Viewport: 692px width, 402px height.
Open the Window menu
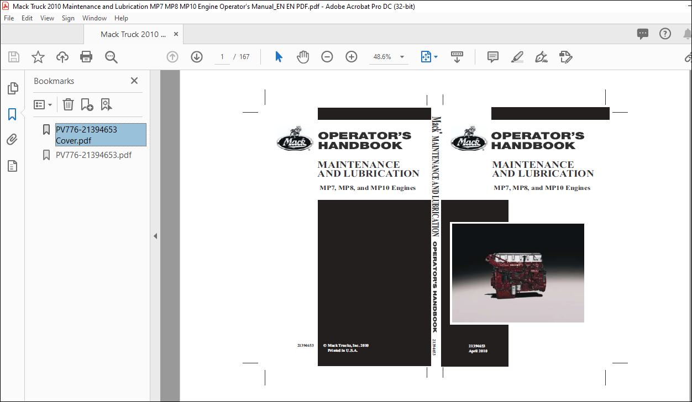coord(95,18)
